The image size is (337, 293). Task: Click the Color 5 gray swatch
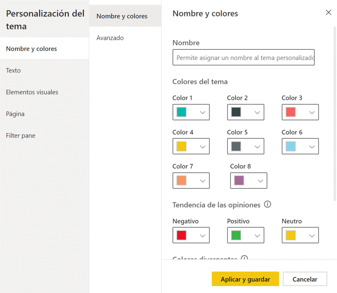(x=236, y=146)
